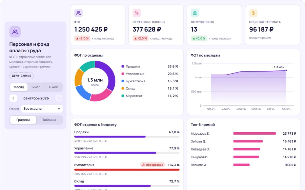This screenshot has width=305, height=190.
Task: Click the июн 26 axis label
Action: pyautogui.click(x=241, y=109)
